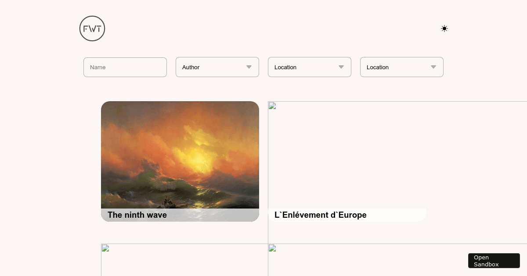Click the Open Sandbox button
This screenshot has height=276, width=527.
coord(494,261)
